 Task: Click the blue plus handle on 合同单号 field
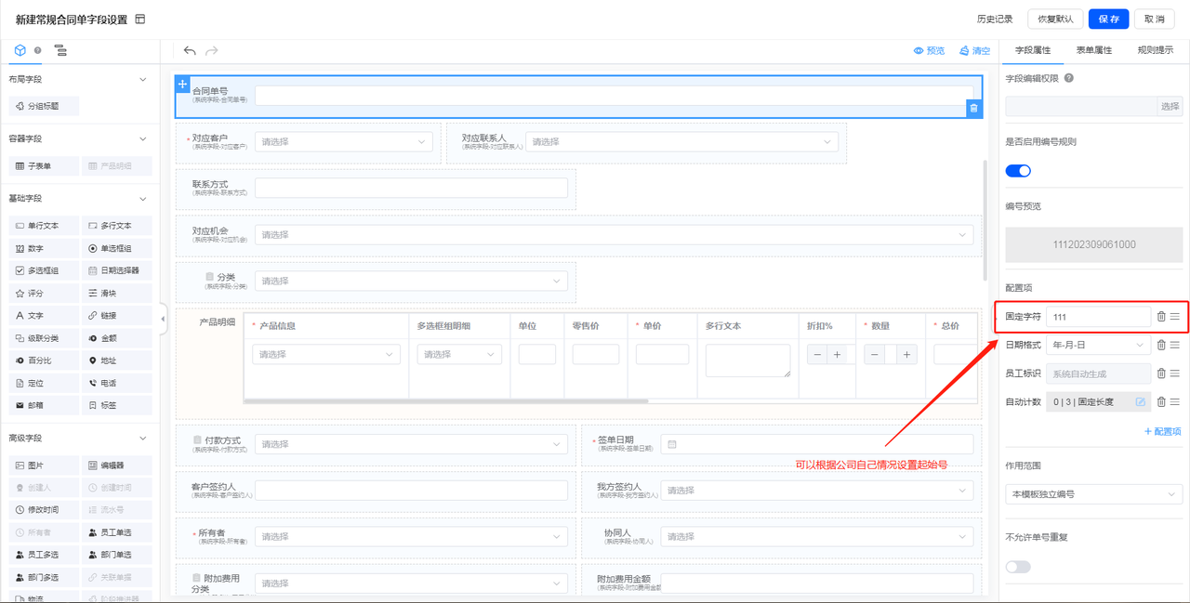(x=183, y=84)
